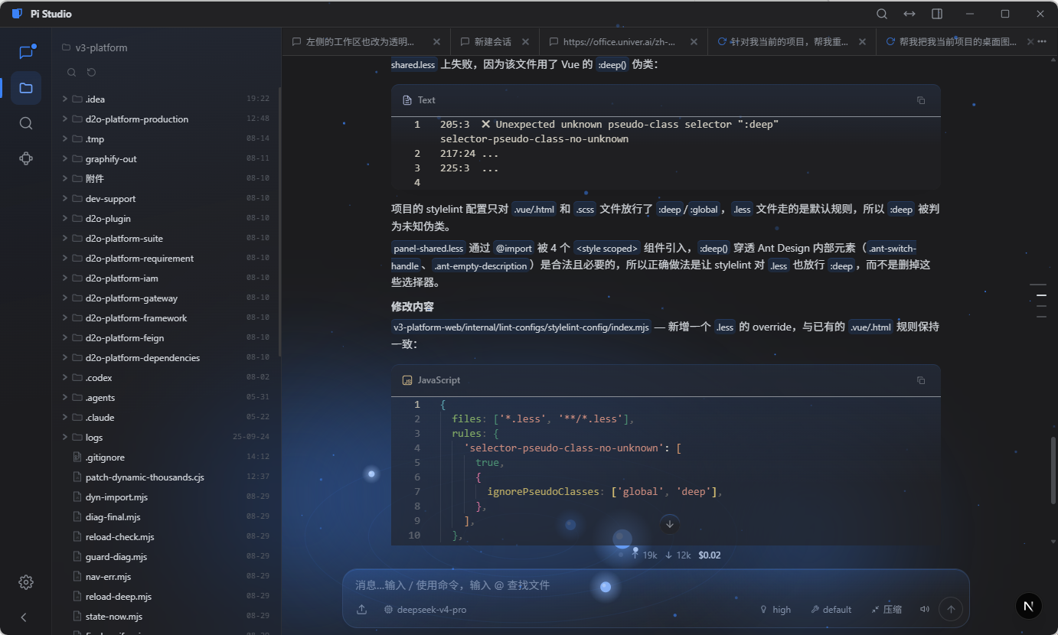Close the 针对我当前的项目 tab
The height and width of the screenshot is (635, 1058).
point(863,42)
